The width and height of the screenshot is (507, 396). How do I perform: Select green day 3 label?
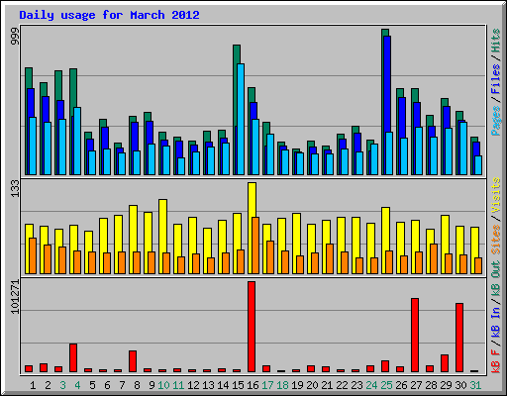point(62,385)
